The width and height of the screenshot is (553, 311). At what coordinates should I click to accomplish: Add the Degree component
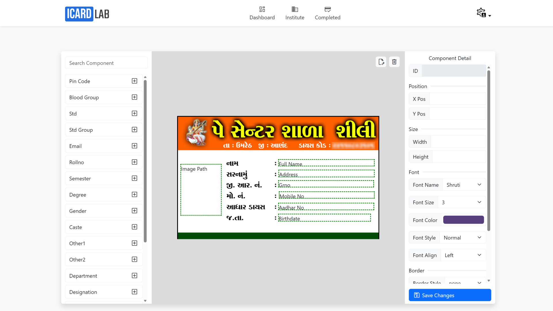click(x=135, y=194)
